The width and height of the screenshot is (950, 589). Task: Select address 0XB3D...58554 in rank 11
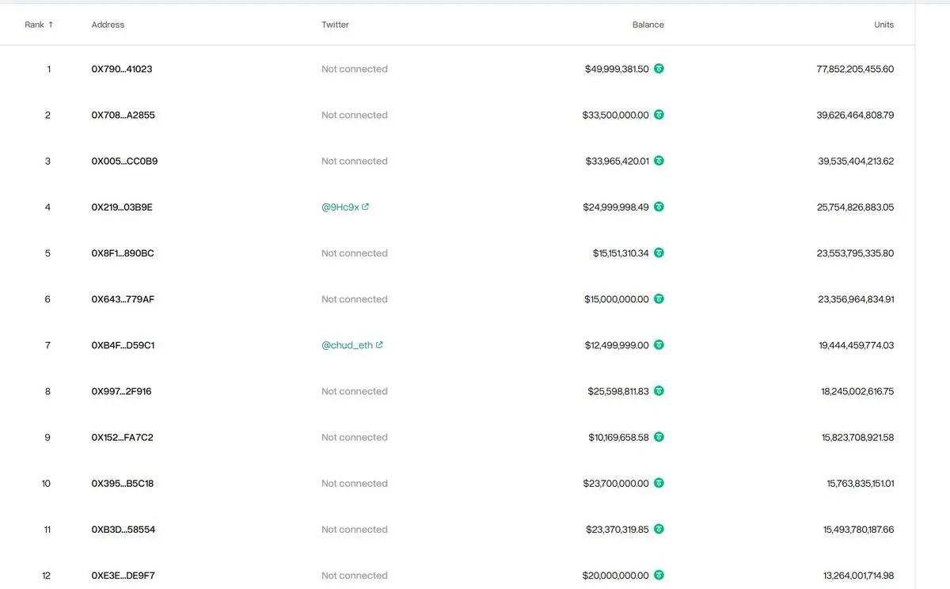(x=123, y=530)
